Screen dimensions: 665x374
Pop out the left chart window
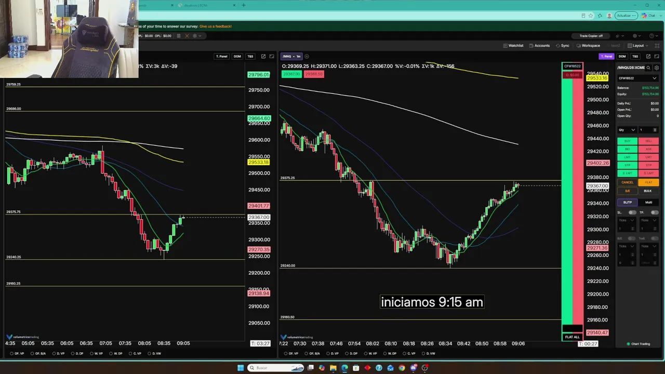pos(263,56)
